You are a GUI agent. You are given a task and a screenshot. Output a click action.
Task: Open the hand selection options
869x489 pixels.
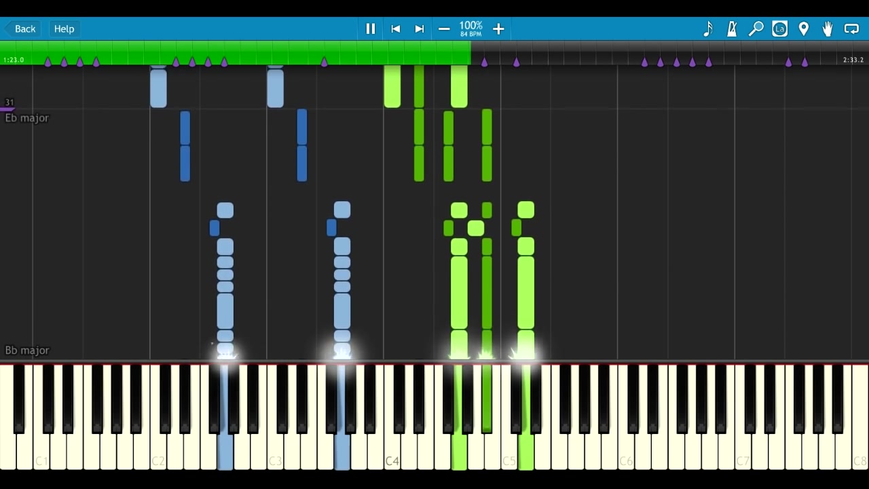click(x=828, y=29)
